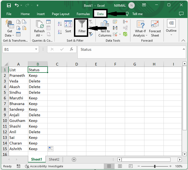Image resolution: width=188 pixels, height=170 pixels.
Task: Click the Get Data button
Action: pyautogui.click(x=9, y=28)
